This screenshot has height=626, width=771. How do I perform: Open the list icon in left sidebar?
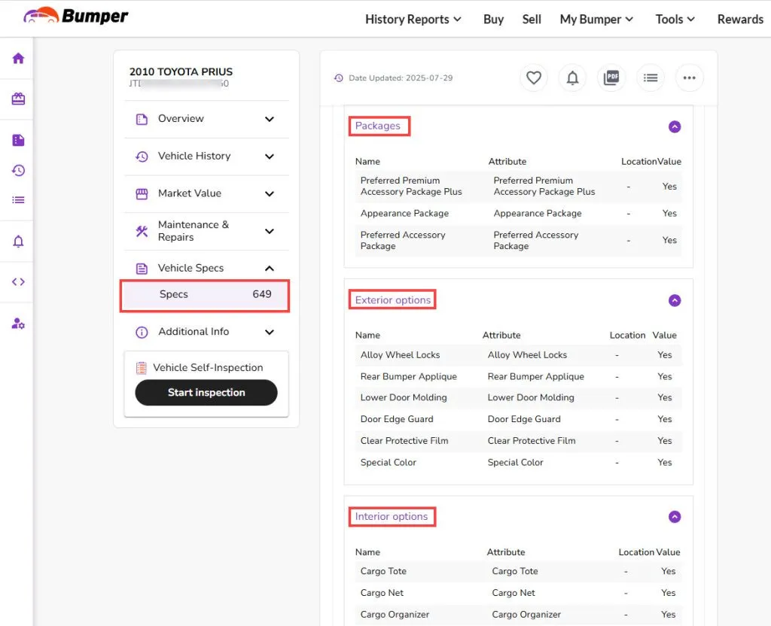(x=18, y=200)
